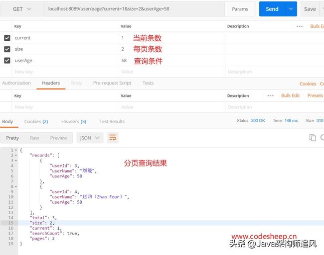
Task: Edit the userAge key cell
Action: [65, 61]
